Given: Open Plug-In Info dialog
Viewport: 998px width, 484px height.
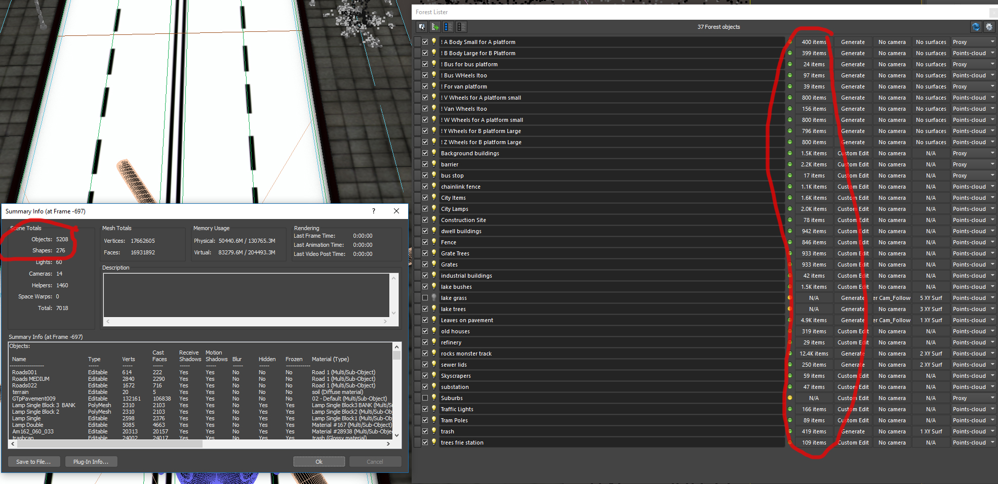Looking at the screenshot, I should (x=91, y=462).
